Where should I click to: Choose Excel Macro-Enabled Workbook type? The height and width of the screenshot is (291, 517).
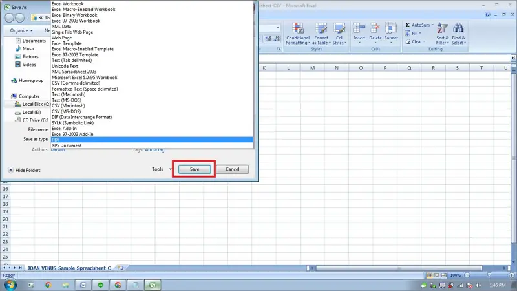tap(152, 9)
